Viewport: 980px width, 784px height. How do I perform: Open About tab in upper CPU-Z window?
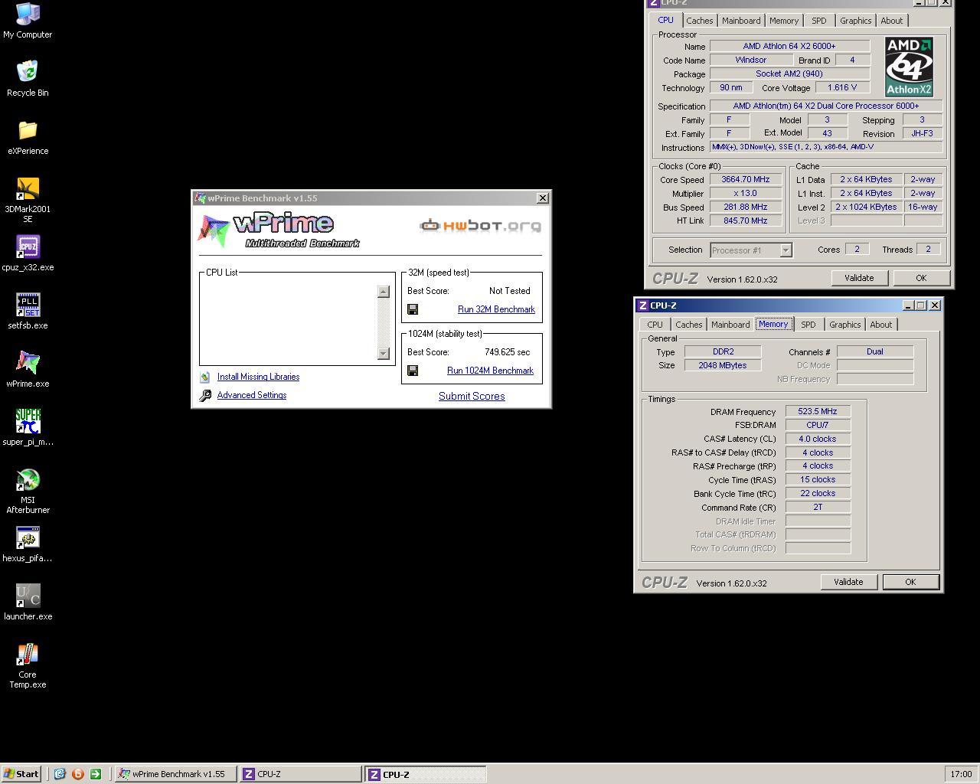point(891,21)
